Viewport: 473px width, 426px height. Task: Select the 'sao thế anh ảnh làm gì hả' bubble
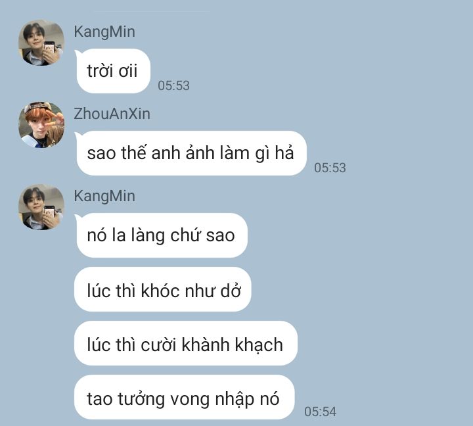pyautogui.click(x=191, y=153)
